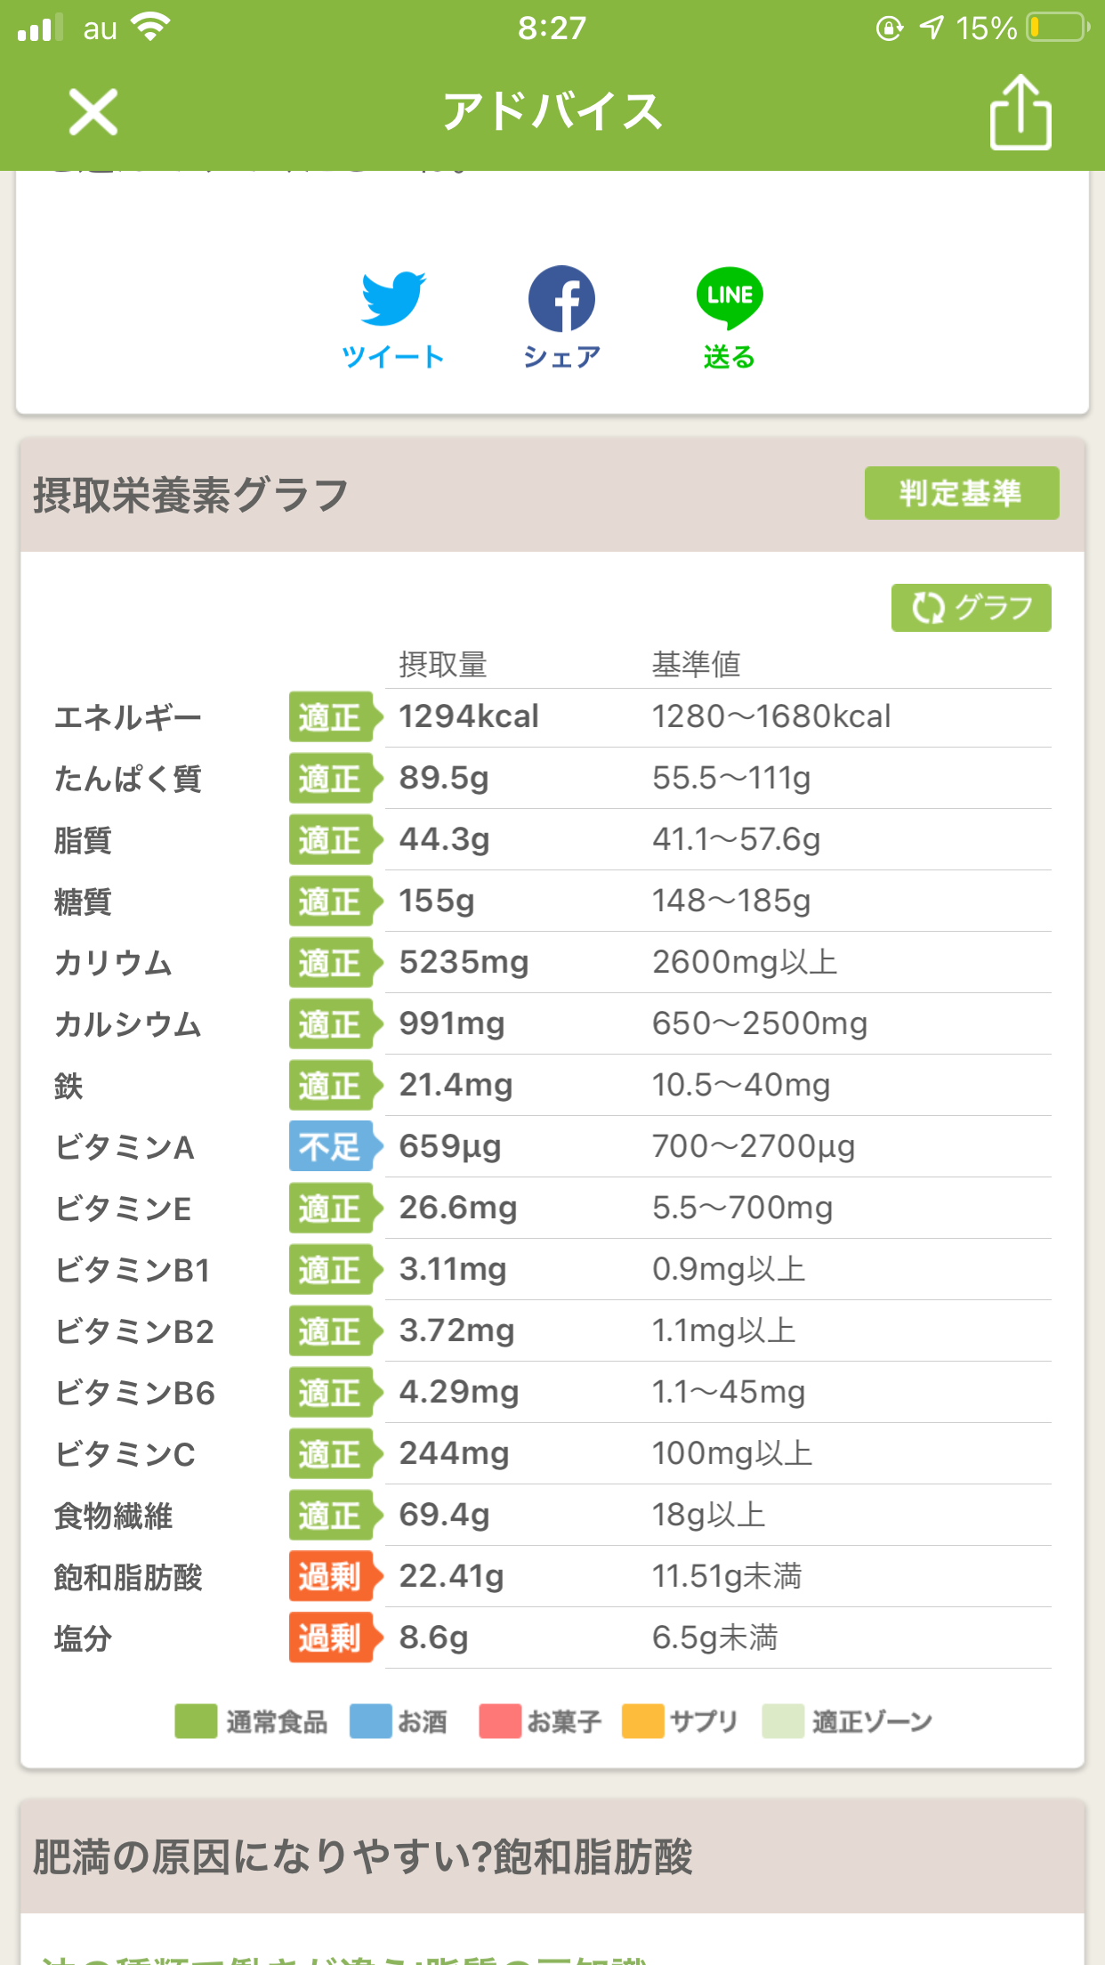
Task: Tap the Twitter ツイート icon
Action: pyautogui.click(x=392, y=319)
